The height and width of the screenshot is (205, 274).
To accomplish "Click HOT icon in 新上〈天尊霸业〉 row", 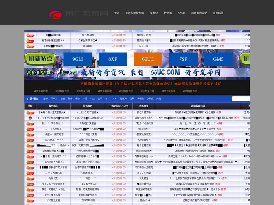I will [x=30, y=123].
